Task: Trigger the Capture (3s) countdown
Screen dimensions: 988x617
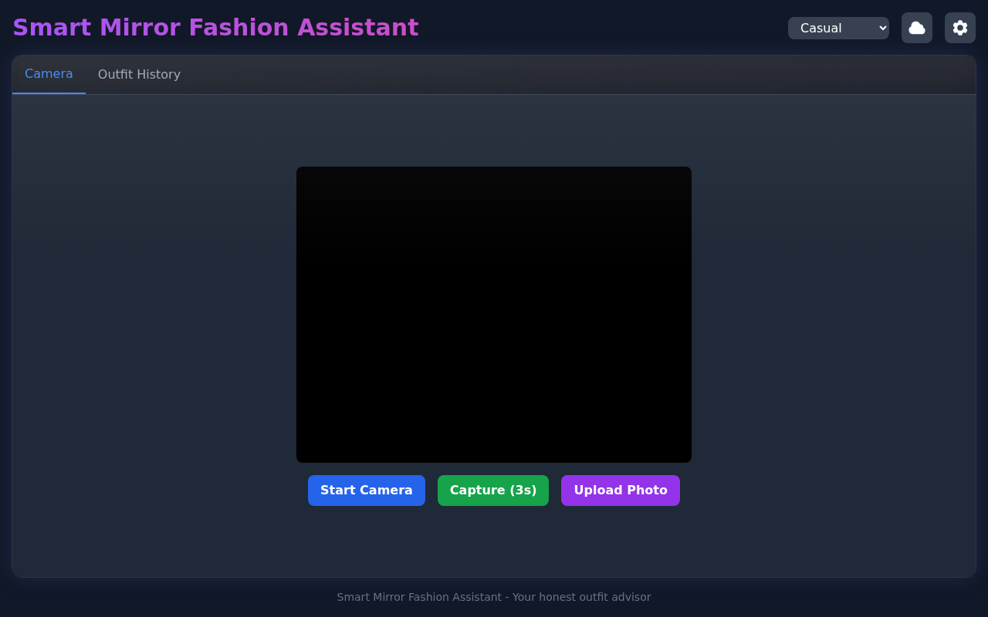Action: coord(493,490)
